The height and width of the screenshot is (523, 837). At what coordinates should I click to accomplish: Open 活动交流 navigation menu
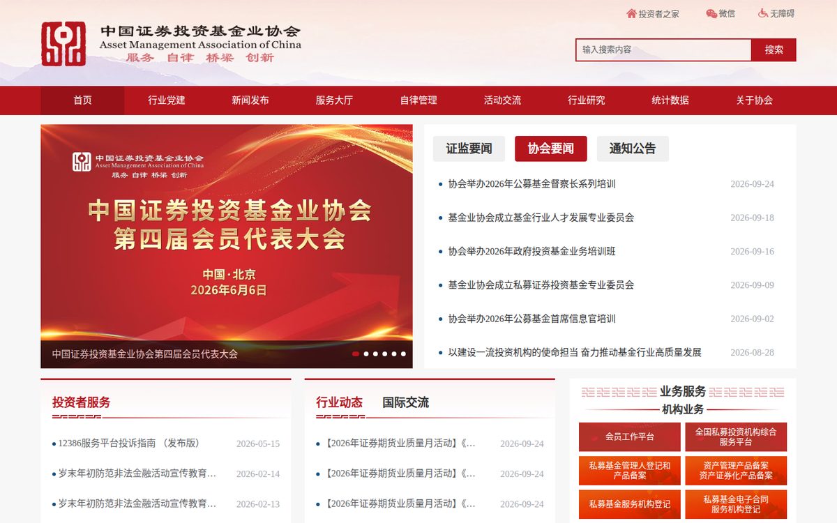[502, 100]
